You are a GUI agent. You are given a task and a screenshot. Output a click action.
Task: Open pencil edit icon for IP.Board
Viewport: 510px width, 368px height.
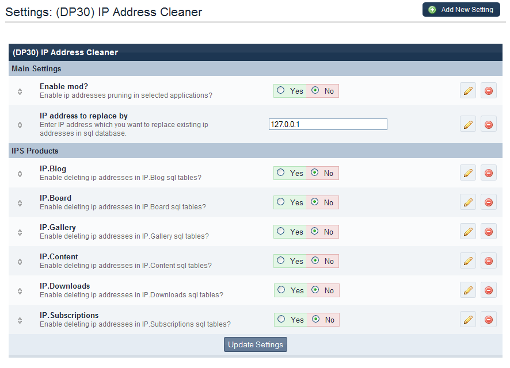point(468,202)
